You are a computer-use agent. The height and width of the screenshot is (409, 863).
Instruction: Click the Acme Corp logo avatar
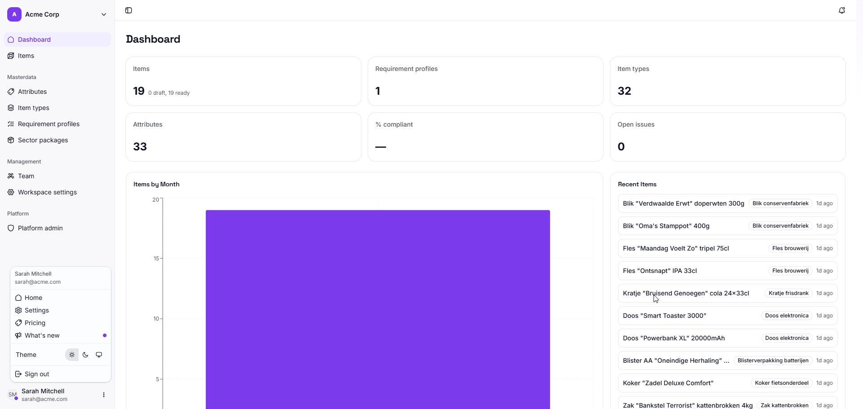coord(14,14)
